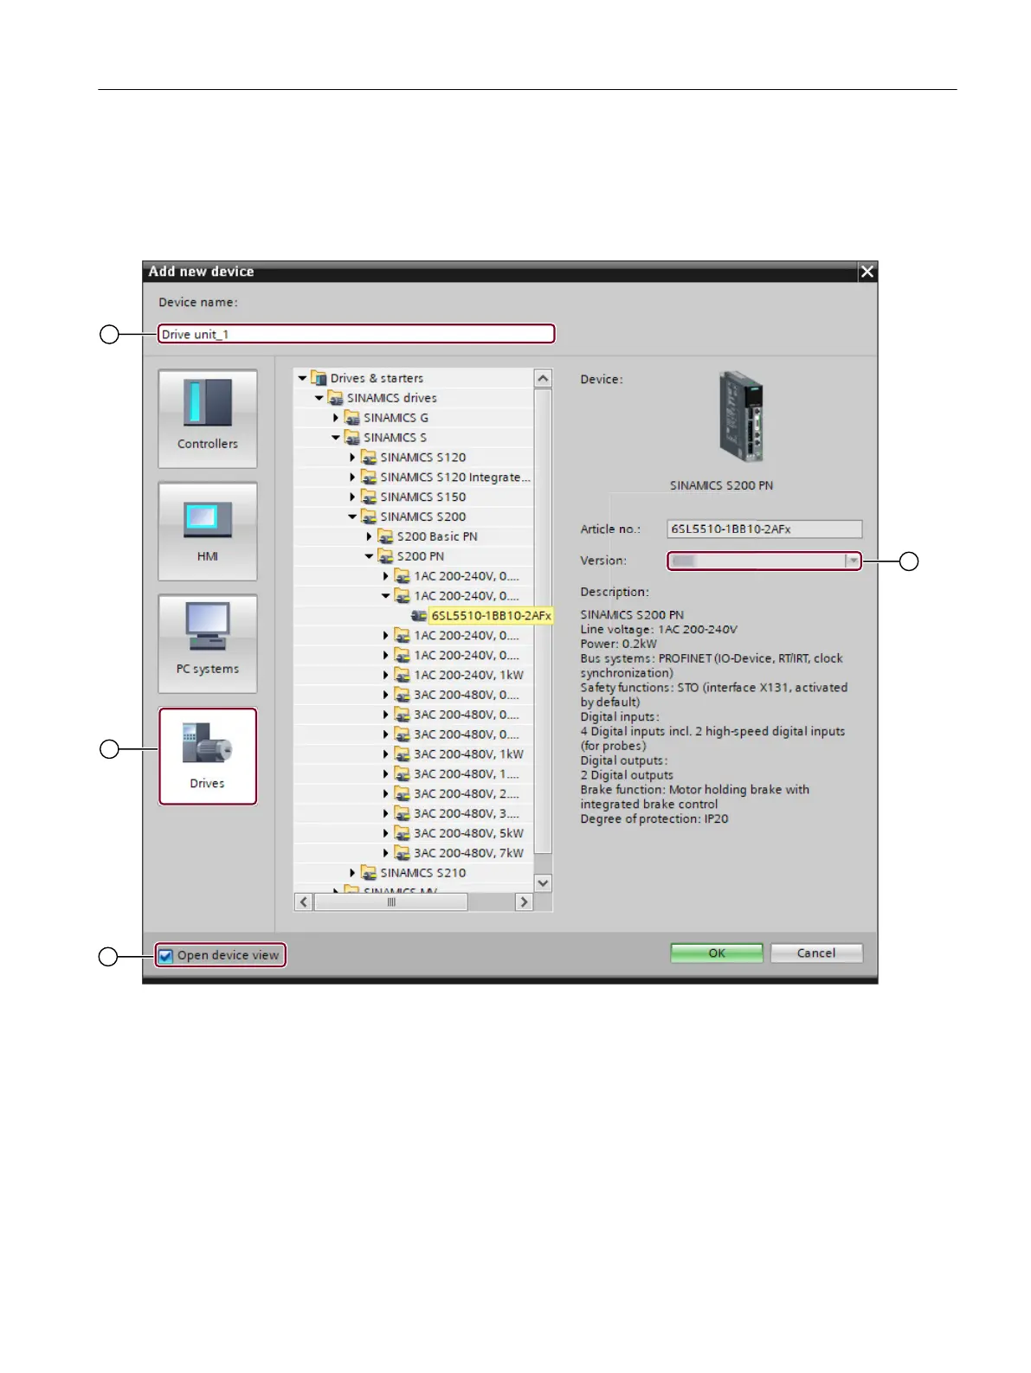Screen dimensions: 1031x1373
Task: Click the 3AC 200-480V, 7kW folder icon
Action: (x=403, y=853)
